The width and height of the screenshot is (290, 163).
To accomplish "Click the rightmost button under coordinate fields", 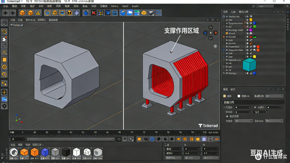I will (211, 158).
